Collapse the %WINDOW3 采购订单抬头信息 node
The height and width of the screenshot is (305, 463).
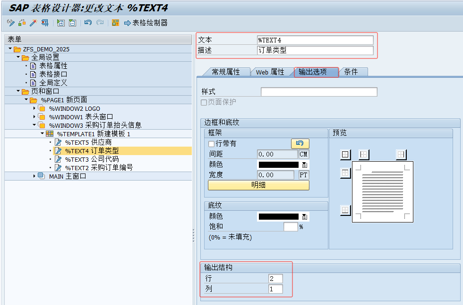pos(34,125)
